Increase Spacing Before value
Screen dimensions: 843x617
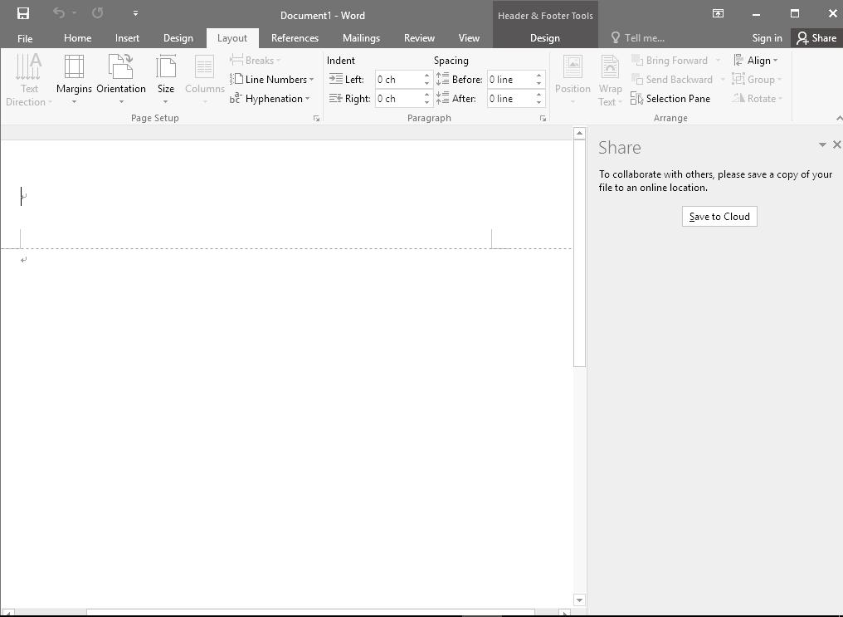pyautogui.click(x=538, y=76)
